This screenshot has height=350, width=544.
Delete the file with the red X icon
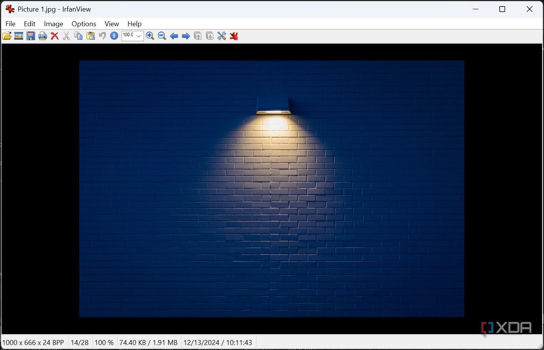(55, 36)
